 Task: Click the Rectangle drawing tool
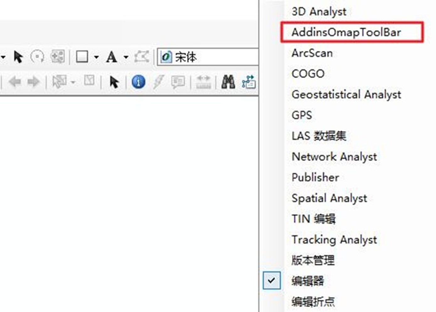click(82, 57)
